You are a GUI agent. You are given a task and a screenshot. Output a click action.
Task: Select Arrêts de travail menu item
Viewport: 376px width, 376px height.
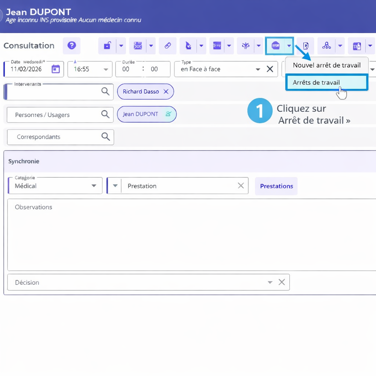tap(317, 83)
